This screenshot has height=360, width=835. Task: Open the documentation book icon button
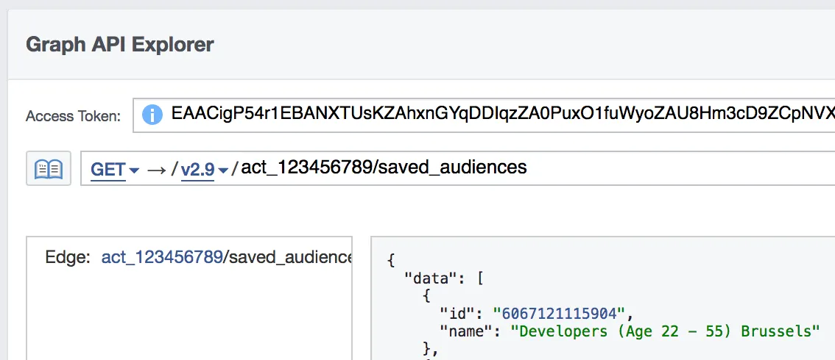[49, 168]
